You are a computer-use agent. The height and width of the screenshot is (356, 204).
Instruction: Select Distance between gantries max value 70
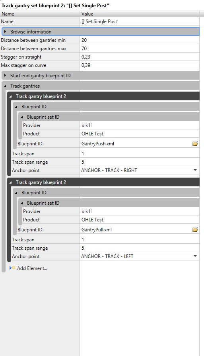coord(140,49)
